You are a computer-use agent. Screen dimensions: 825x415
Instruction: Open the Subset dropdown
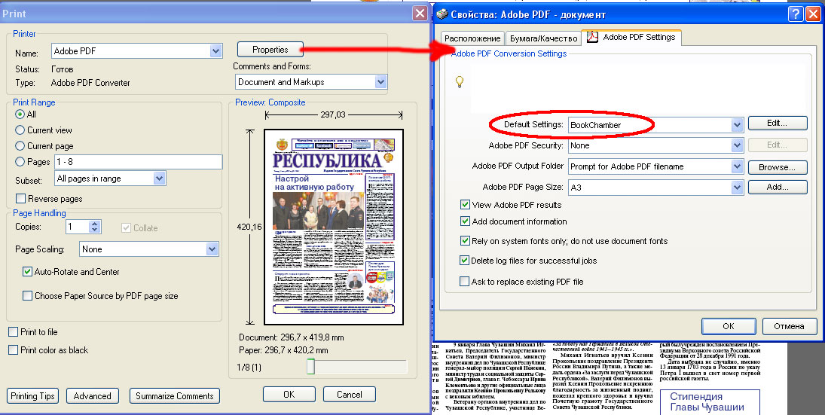tap(160, 179)
